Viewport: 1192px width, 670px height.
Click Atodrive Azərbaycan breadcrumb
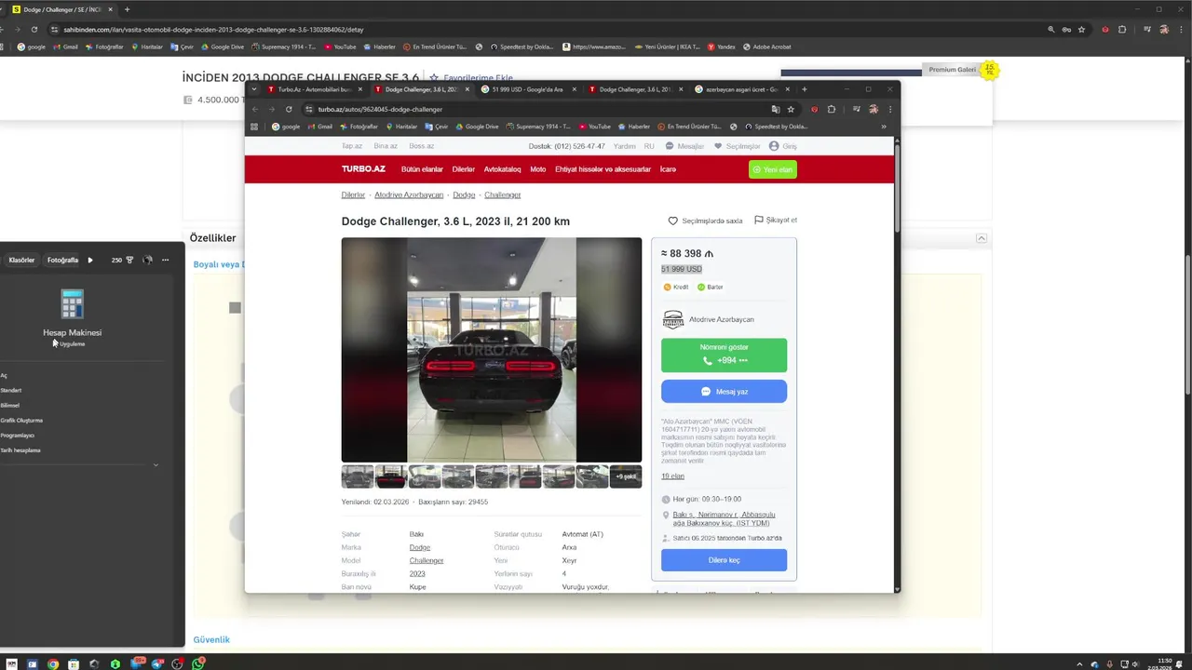409,195
